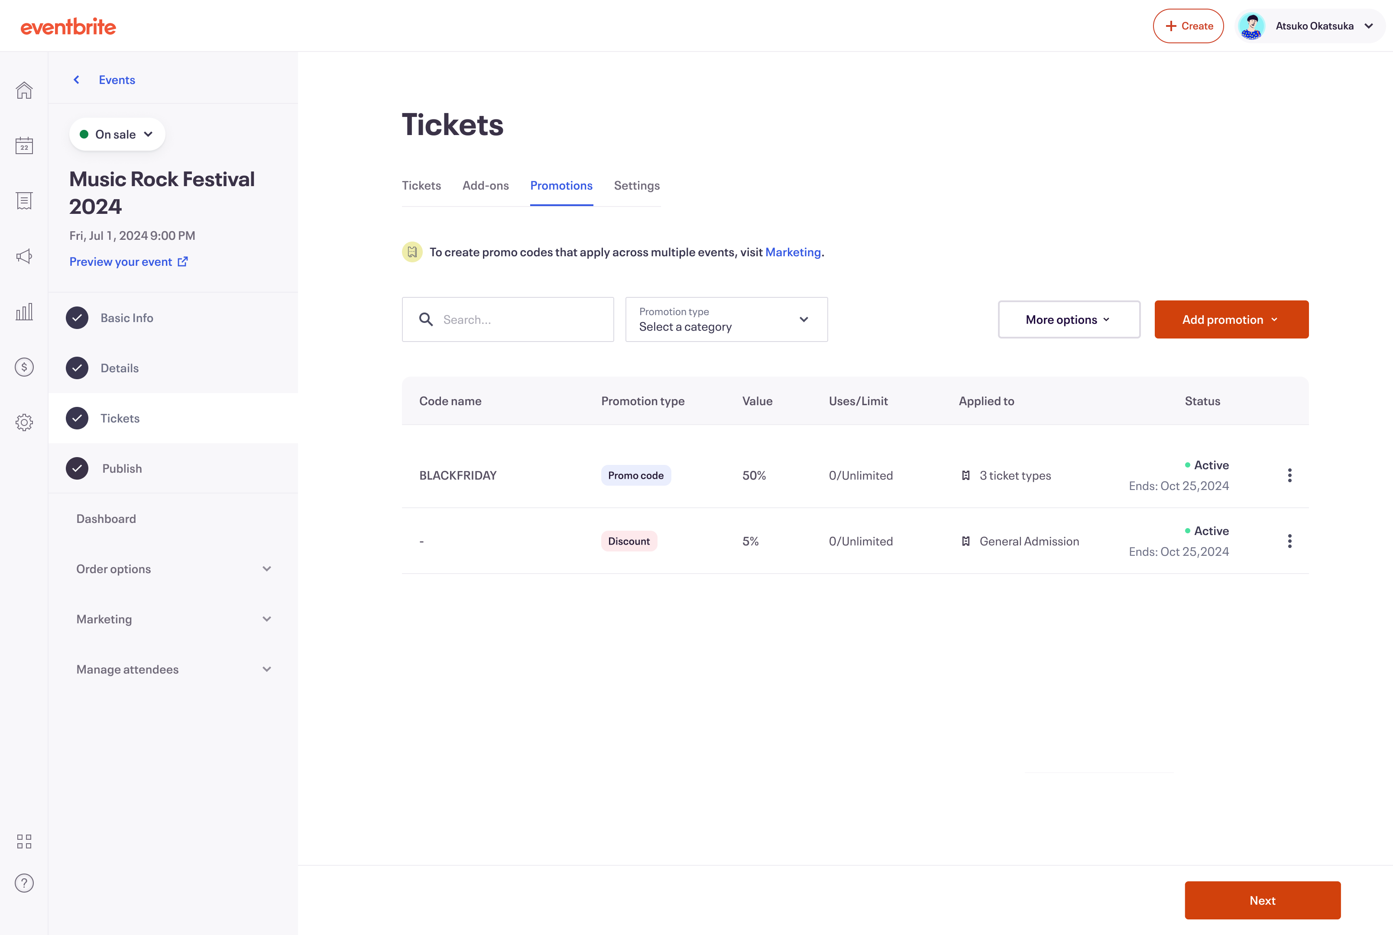
Task: Go to the Publish step
Action: click(x=122, y=468)
